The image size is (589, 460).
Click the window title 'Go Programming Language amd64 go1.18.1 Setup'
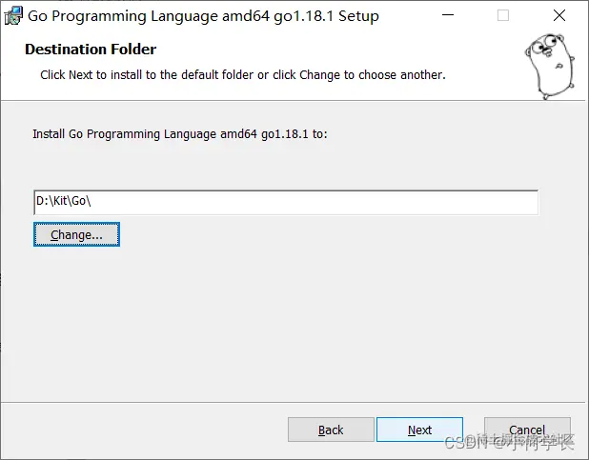point(203,16)
